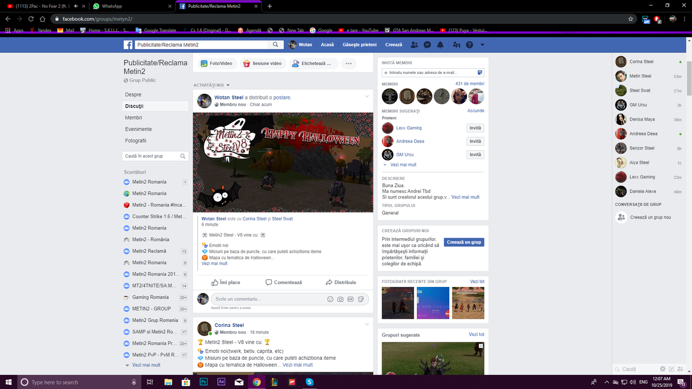Add a sticker to the comment
This screenshot has width=692, height=389.
(x=361, y=299)
